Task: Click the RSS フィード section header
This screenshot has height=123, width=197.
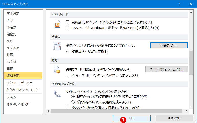Action: click(x=119, y=14)
